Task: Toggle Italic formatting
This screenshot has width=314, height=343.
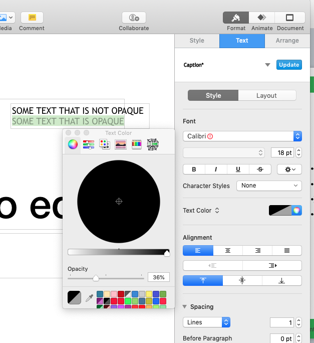Action: coord(216,169)
